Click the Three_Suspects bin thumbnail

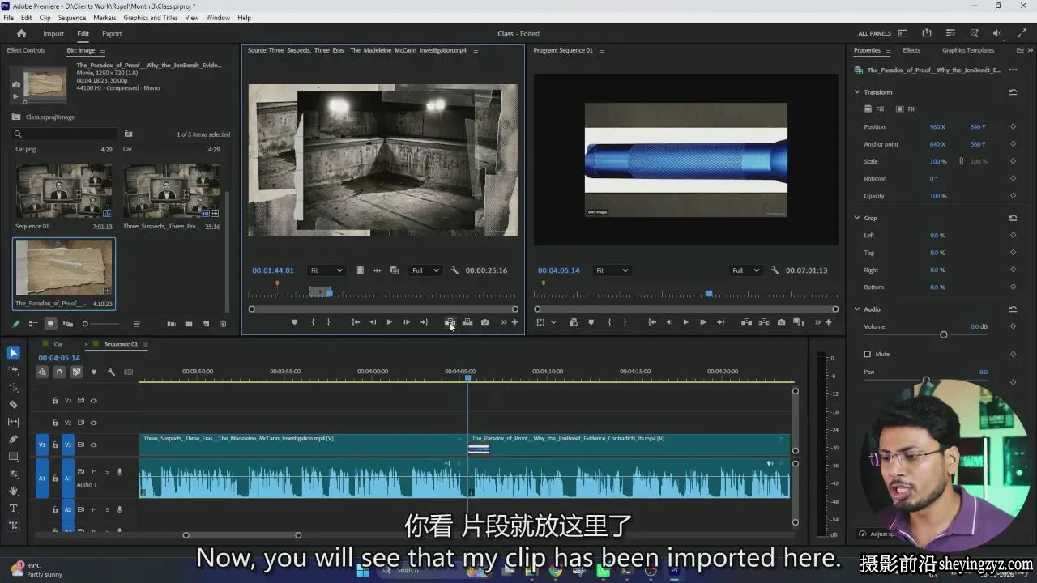[171, 191]
